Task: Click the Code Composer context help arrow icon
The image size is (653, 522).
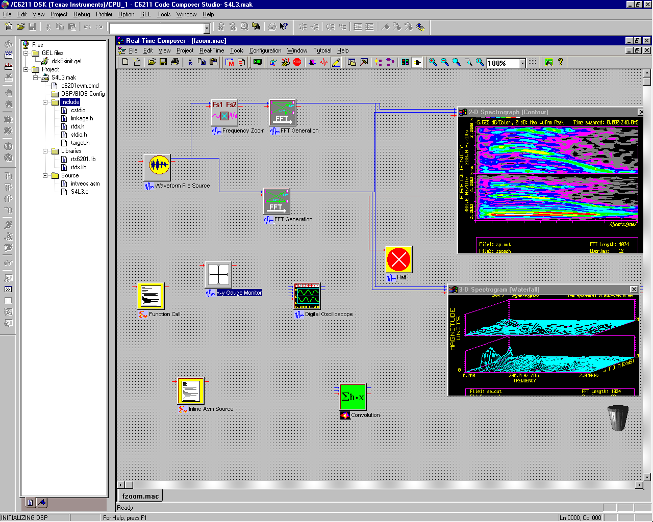Action: tap(284, 27)
